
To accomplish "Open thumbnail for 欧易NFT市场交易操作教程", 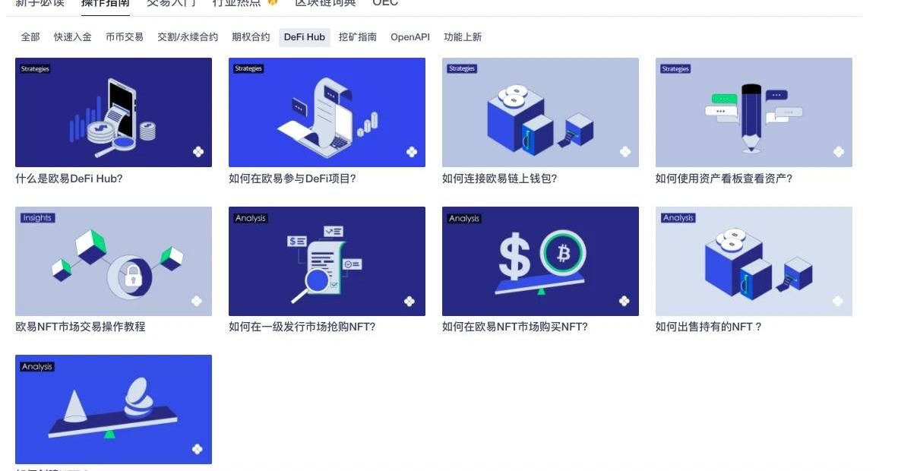I will pyautogui.click(x=113, y=261).
